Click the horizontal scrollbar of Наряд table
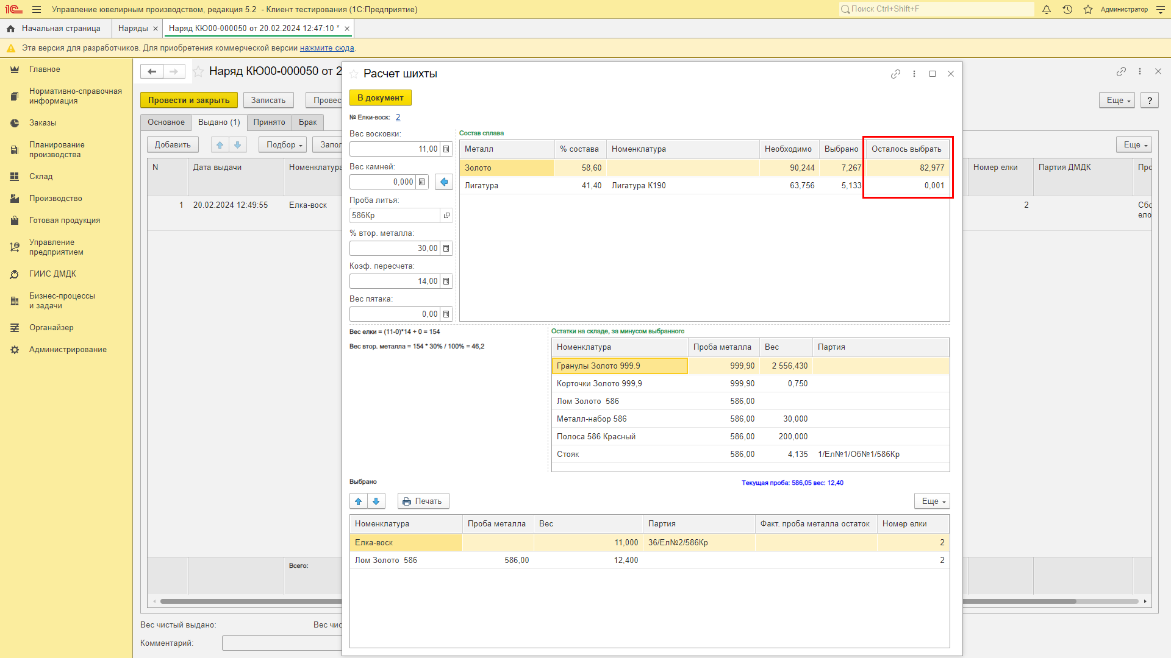Screen dimensions: 1171x658 click(1019, 601)
